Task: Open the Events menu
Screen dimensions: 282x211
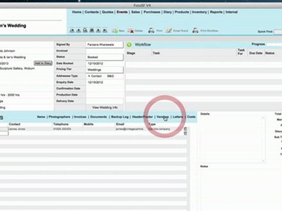Action: [122, 12]
